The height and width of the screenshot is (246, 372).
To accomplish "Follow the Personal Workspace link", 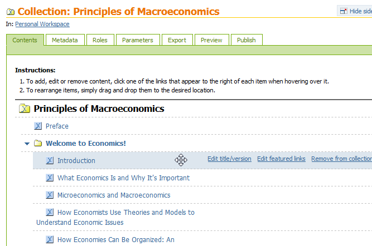I will point(42,24).
